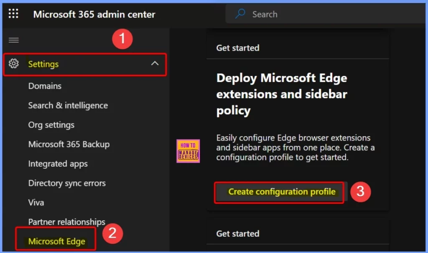Viewport: 428px width, 253px height.
Task: Click the search magnifier icon
Action: (x=240, y=14)
